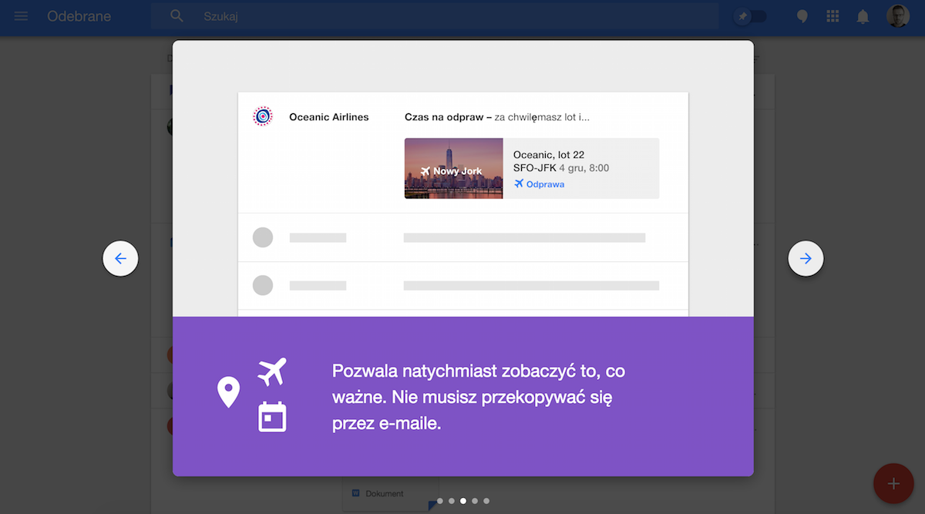The width and height of the screenshot is (925, 514).
Task: Click the 'SFO-JFK 4 gru, 8:00' text
Action: 561,168
